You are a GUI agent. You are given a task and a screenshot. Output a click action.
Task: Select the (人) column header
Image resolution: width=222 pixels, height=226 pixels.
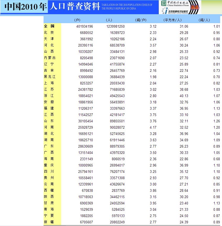(x=109, y=20)
